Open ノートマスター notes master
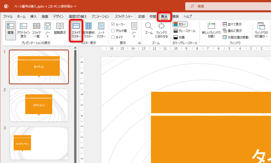The height and width of the screenshot is (163, 271). coord(101,30)
